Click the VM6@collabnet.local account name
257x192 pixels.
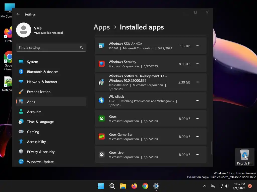(48, 33)
